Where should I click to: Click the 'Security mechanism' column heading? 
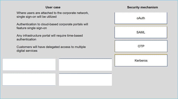[x=142, y=7]
